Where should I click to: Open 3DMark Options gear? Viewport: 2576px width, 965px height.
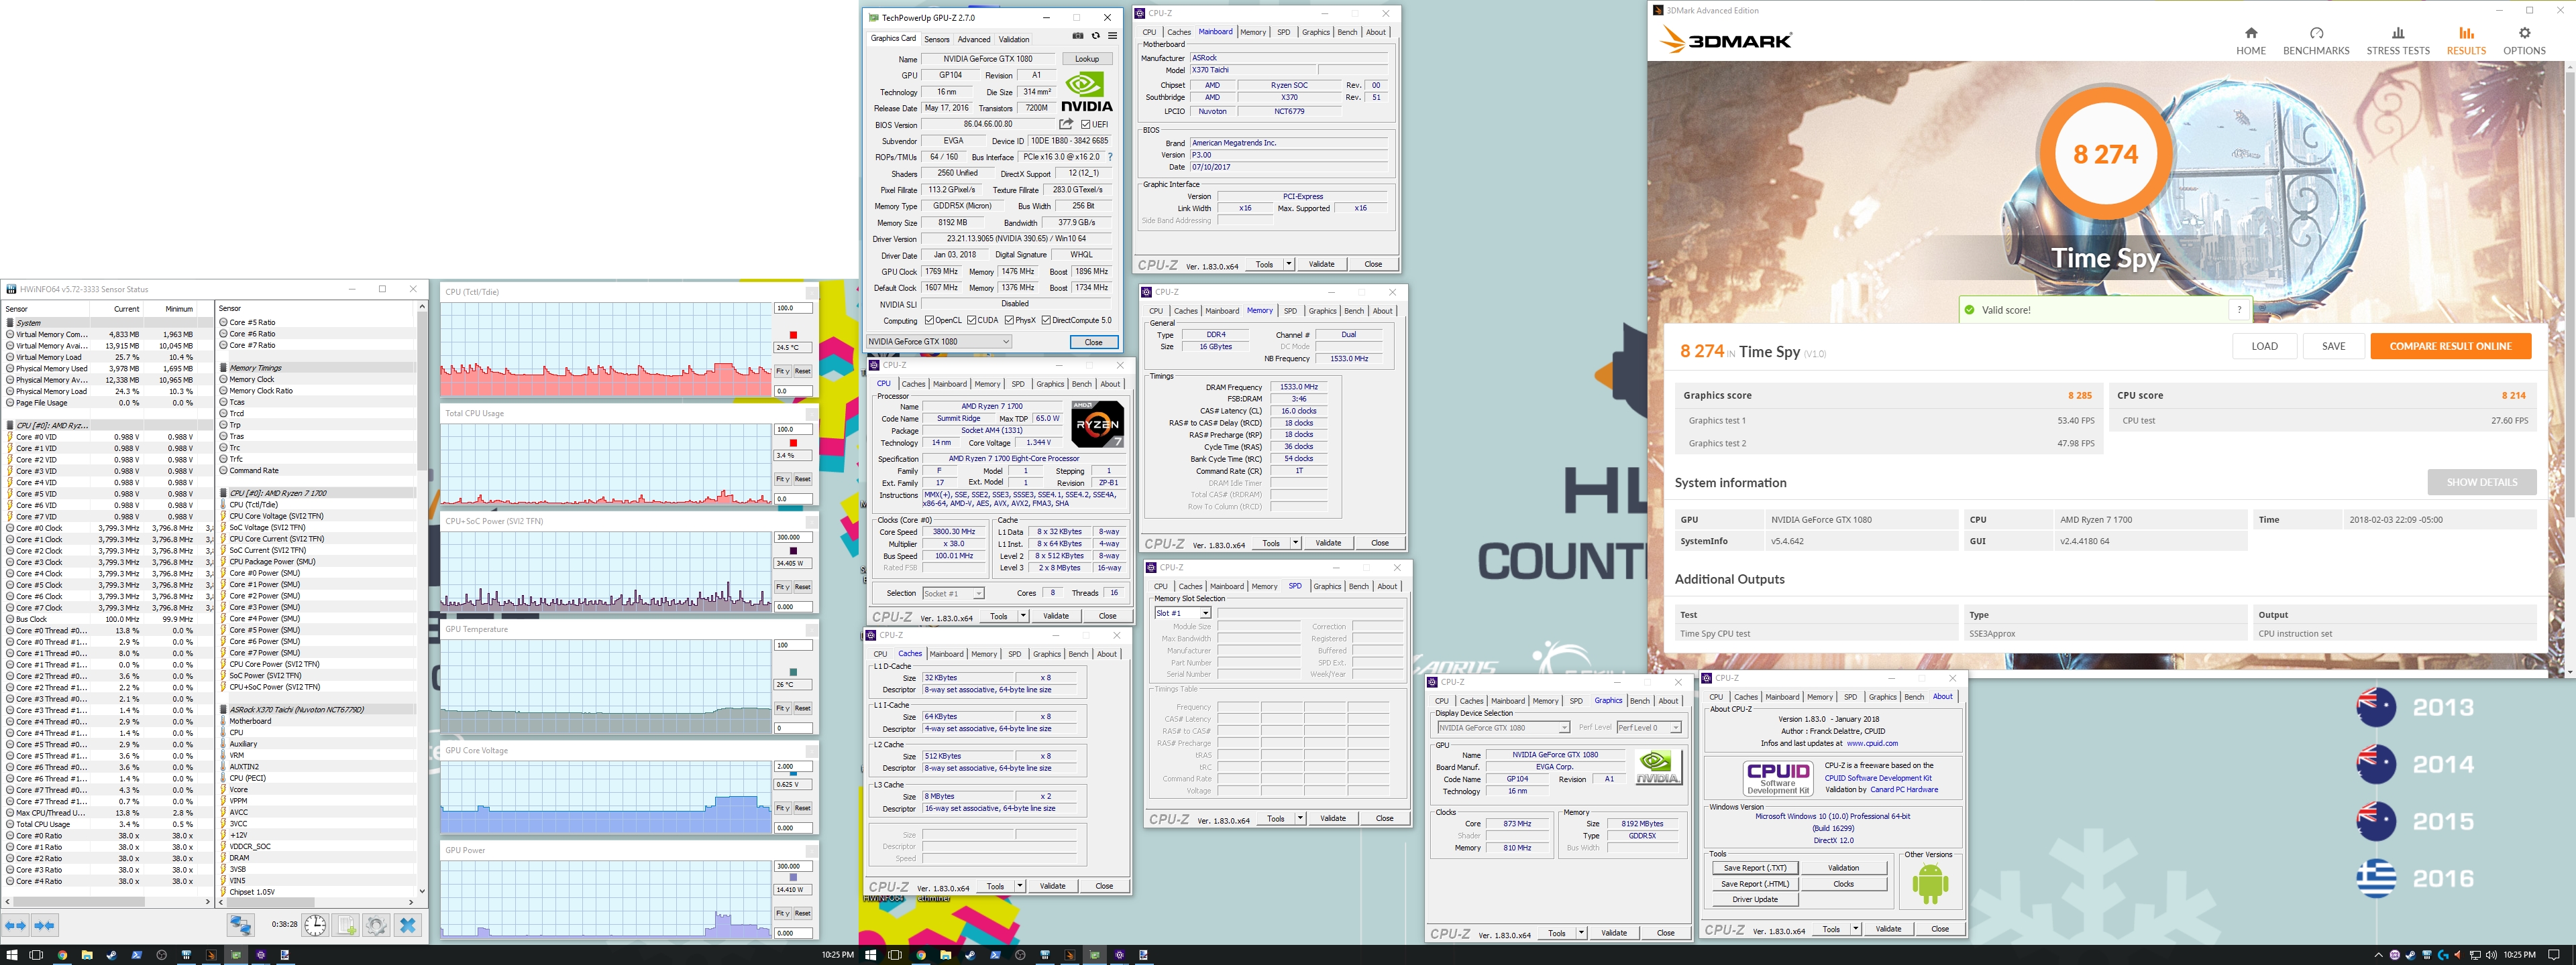2524,41
